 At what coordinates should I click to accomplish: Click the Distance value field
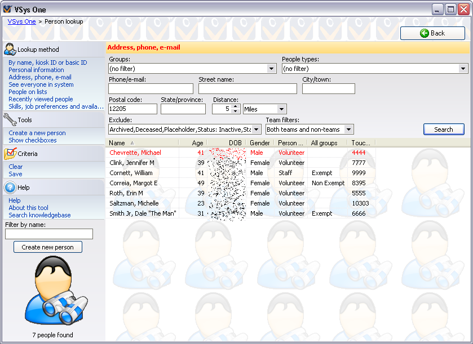[x=222, y=109]
